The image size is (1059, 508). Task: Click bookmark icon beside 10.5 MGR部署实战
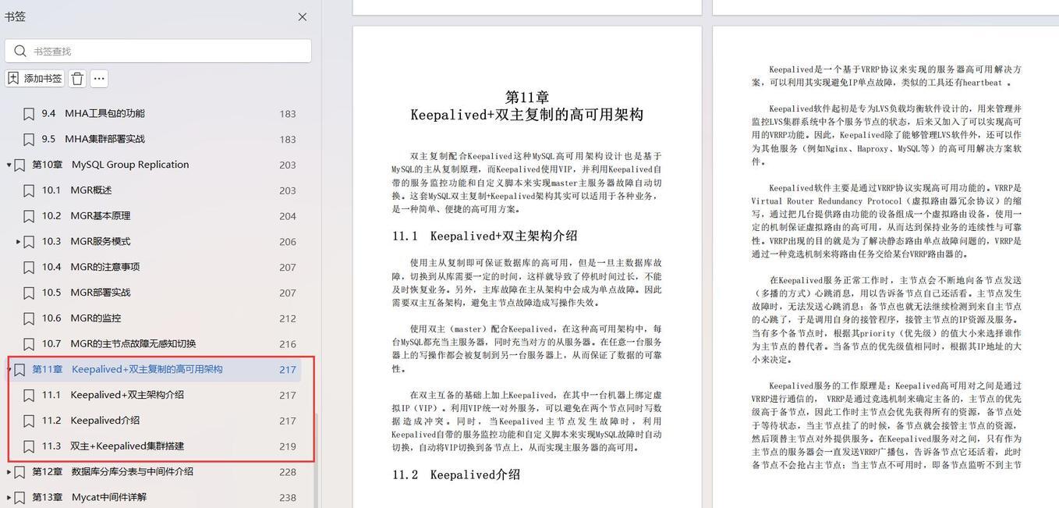[x=29, y=293]
